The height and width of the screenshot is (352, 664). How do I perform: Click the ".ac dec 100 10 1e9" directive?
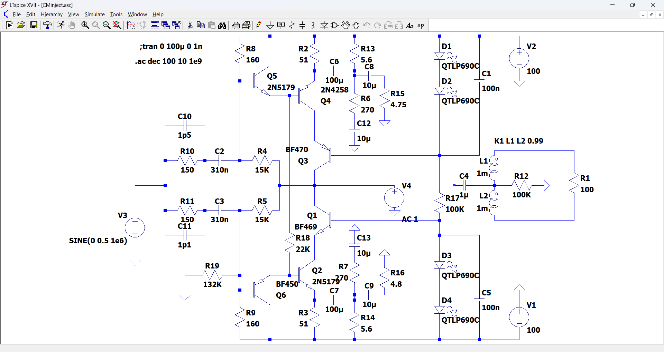point(168,61)
